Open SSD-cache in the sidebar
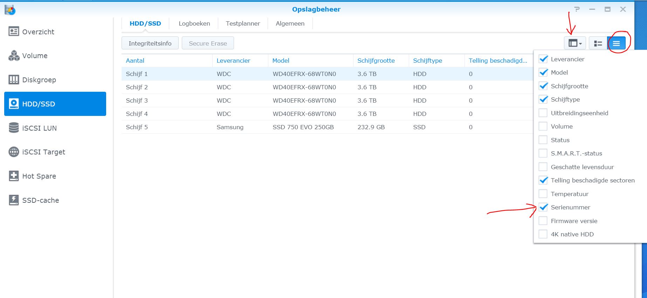Screen dimensions: 647x298 point(55,200)
